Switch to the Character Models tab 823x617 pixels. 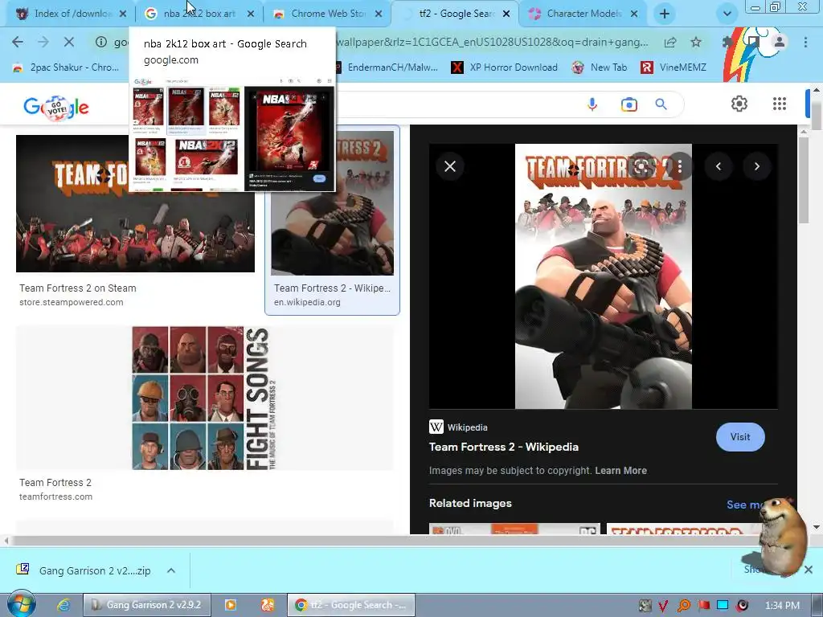(x=583, y=14)
